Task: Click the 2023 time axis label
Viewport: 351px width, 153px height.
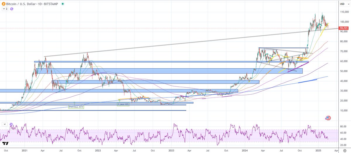Action: coord(171,150)
